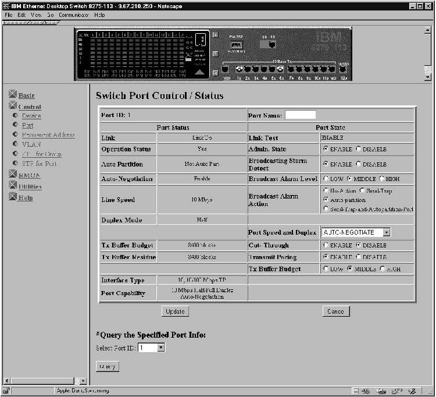Click the Query button
Viewport: 436px width, 397px height.
[107, 366]
